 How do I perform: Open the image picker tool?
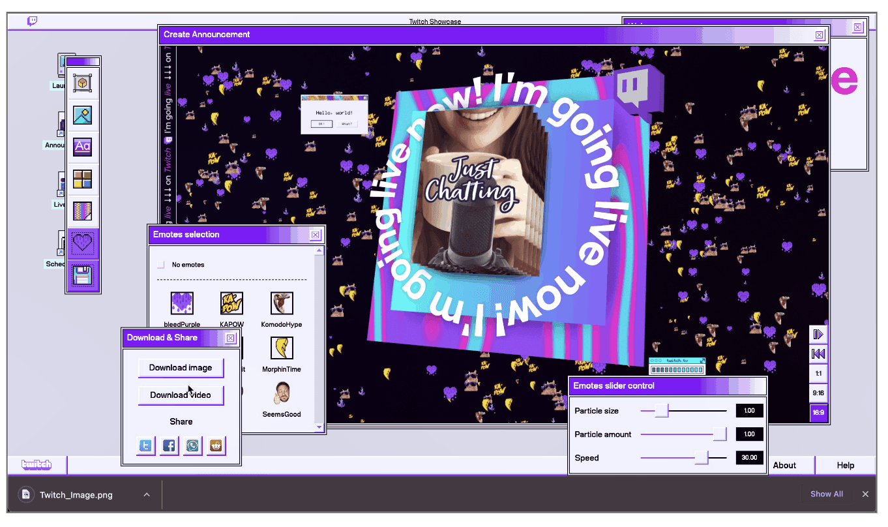[83, 115]
